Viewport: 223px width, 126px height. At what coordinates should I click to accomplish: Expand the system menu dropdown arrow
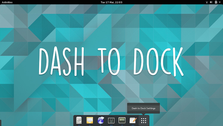220,2
